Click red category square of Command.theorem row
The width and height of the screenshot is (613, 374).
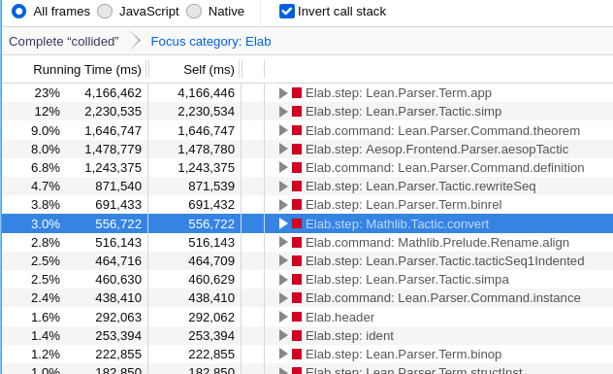click(297, 130)
